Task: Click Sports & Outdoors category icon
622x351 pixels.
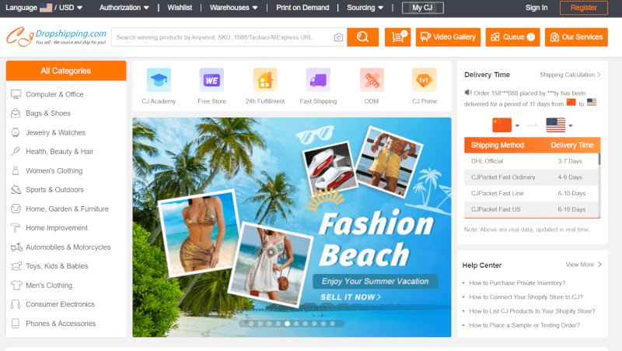Action: tap(16, 190)
